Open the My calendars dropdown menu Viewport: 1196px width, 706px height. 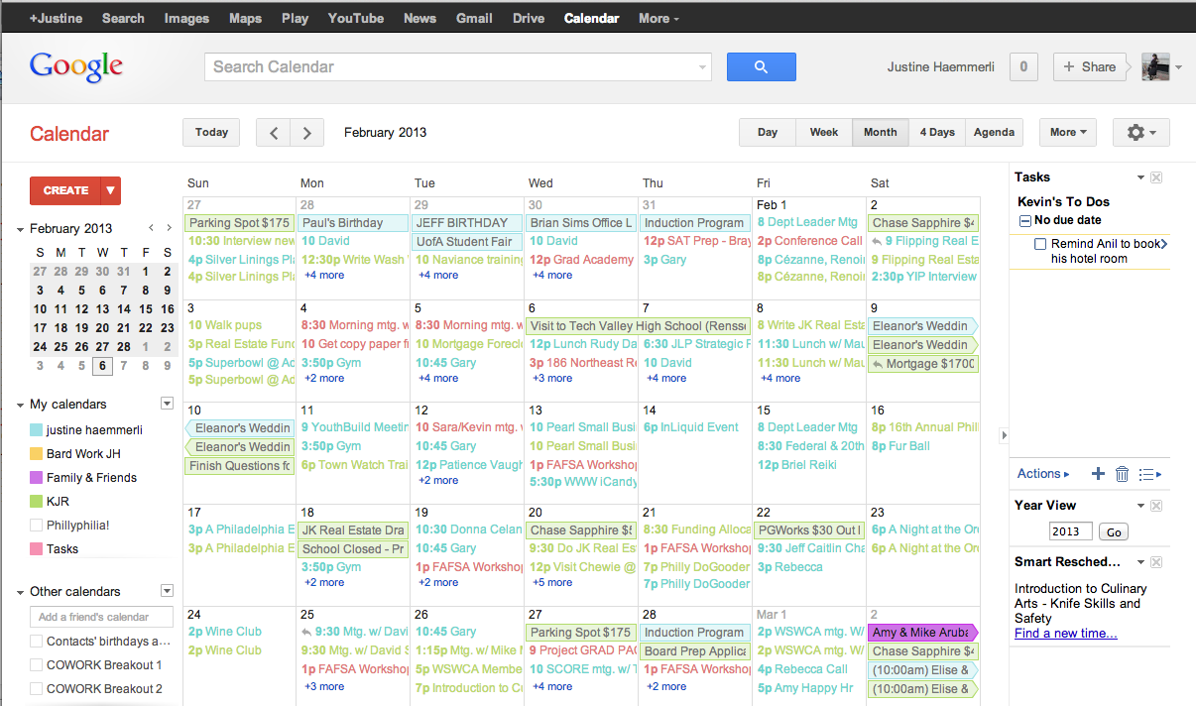[x=167, y=404]
